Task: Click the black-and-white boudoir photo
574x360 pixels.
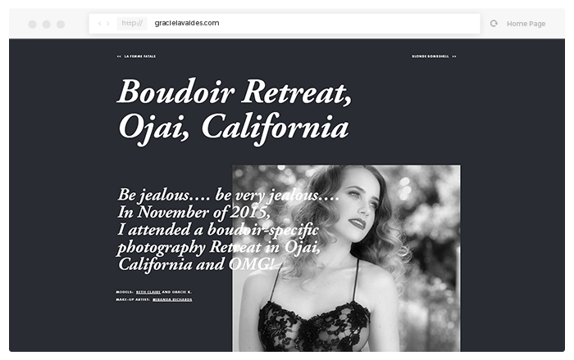Action: [346, 258]
